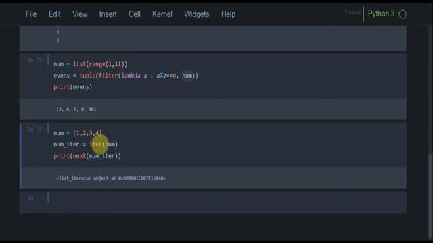Open the Edit menu
The height and width of the screenshot is (243, 433).
(54, 14)
